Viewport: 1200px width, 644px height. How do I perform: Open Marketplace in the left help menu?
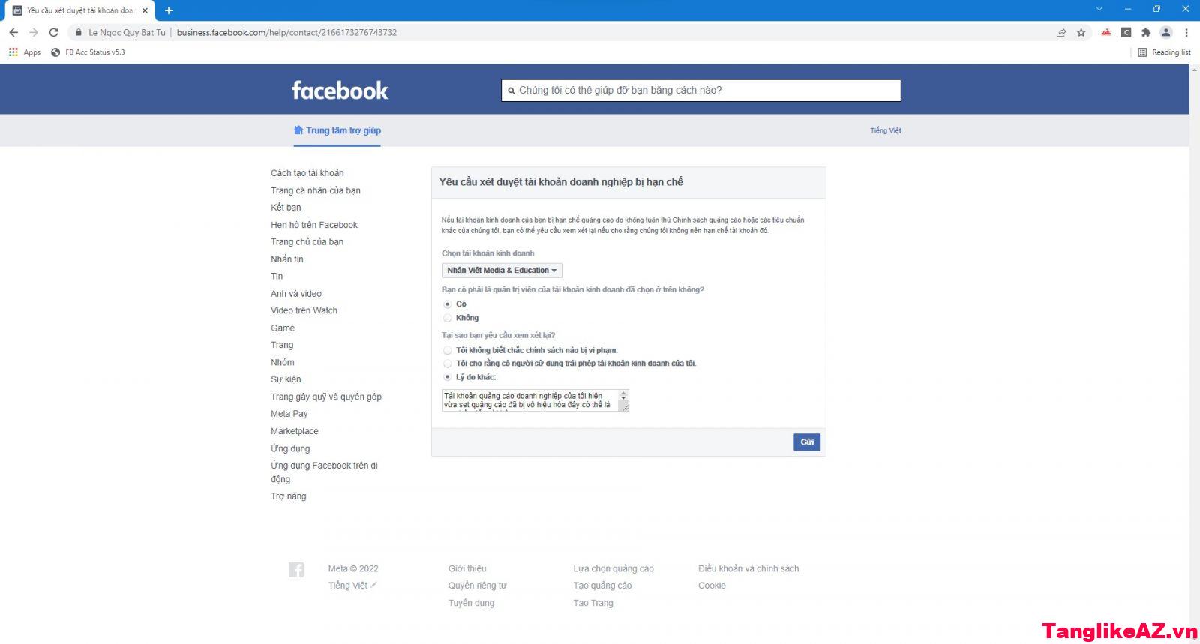[294, 431]
